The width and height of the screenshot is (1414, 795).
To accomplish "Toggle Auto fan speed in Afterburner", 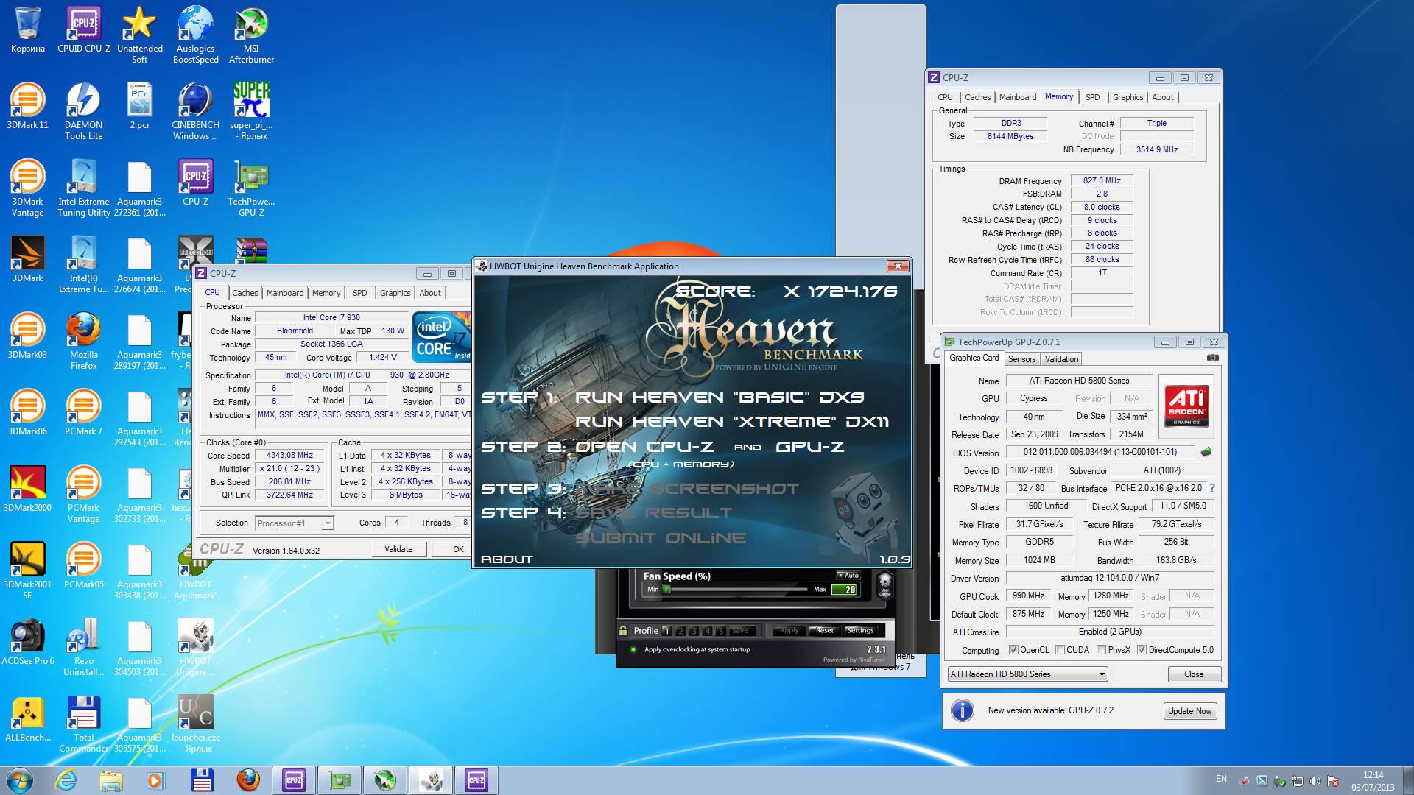I will coord(848,576).
